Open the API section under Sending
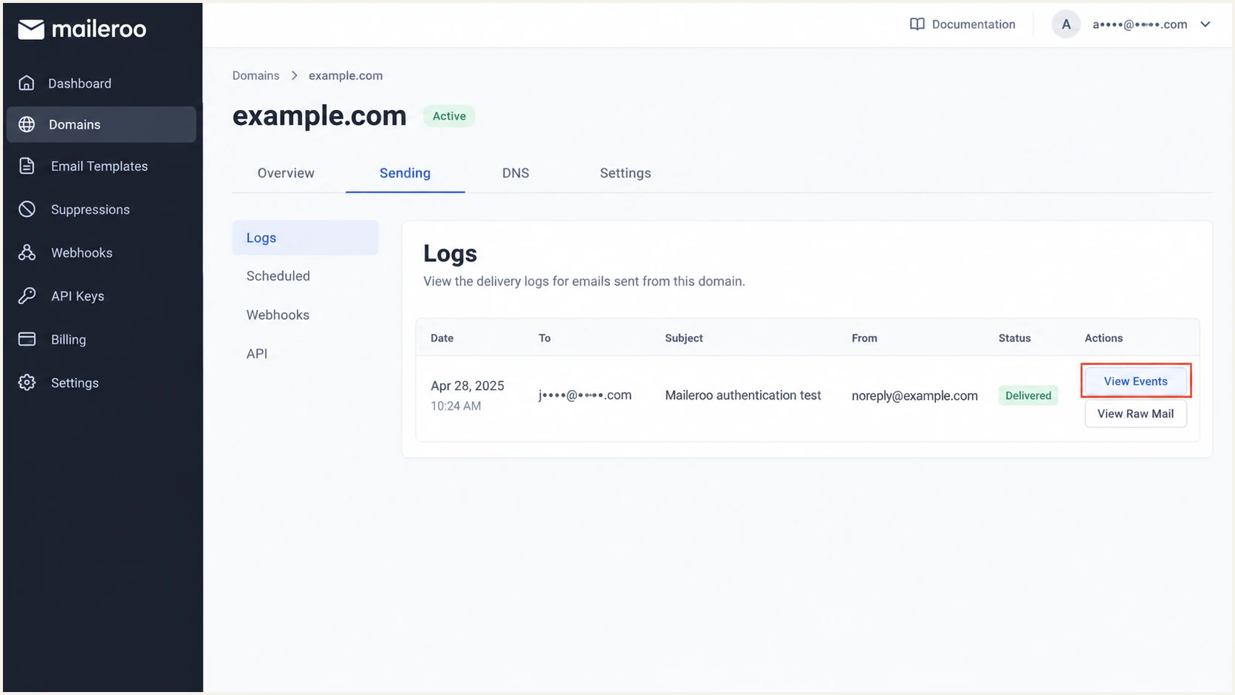 (256, 354)
